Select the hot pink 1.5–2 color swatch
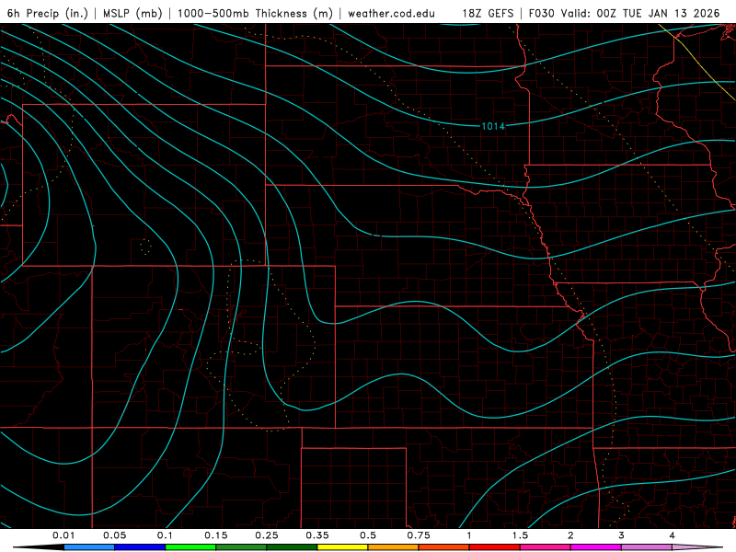The width and height of the screenshot is (736, 552). coord(546,547)
